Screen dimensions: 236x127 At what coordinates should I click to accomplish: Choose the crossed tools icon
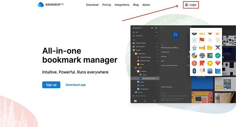[218, 48]
